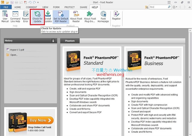This screenshot has width=192, height=136.
Task: Click the email icon in quick access toolbar
Action: [x=21, y=2]
